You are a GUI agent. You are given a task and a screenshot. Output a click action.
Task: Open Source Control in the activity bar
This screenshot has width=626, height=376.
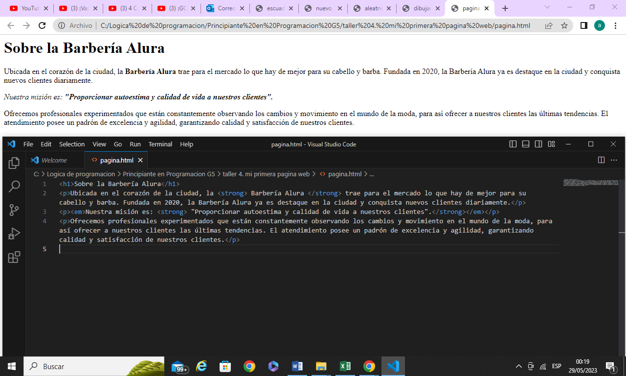(14, 210)
